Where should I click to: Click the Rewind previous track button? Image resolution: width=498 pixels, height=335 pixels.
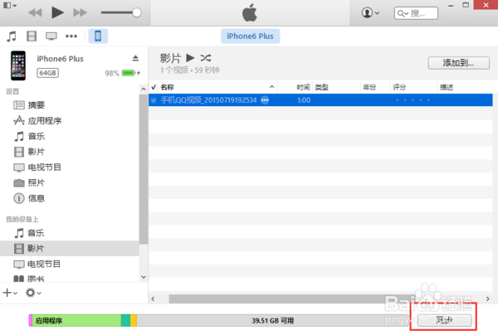click(35, 13)
